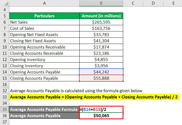Click the $3,956 value cell
The image size is (182, 125).
[101, 66]
